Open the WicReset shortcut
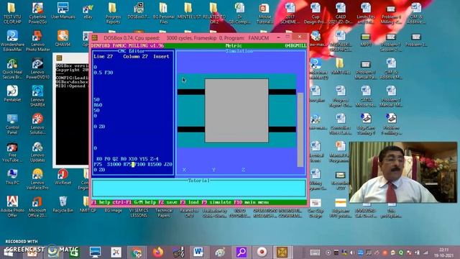Image resolution: width=460 pixels, height=259 pixels. 63,177
